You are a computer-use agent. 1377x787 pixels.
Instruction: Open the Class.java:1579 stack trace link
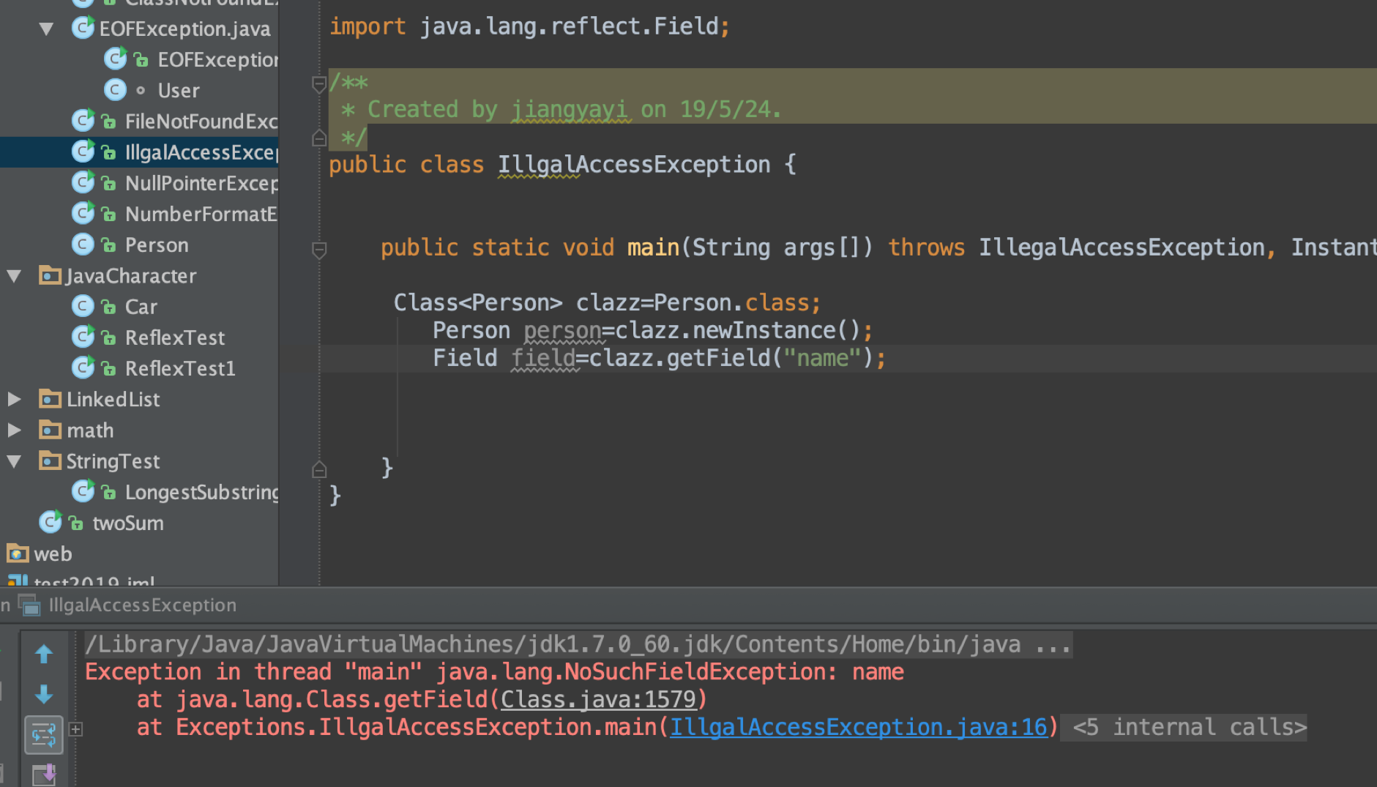pyautogui.click(x=598, y=699)
